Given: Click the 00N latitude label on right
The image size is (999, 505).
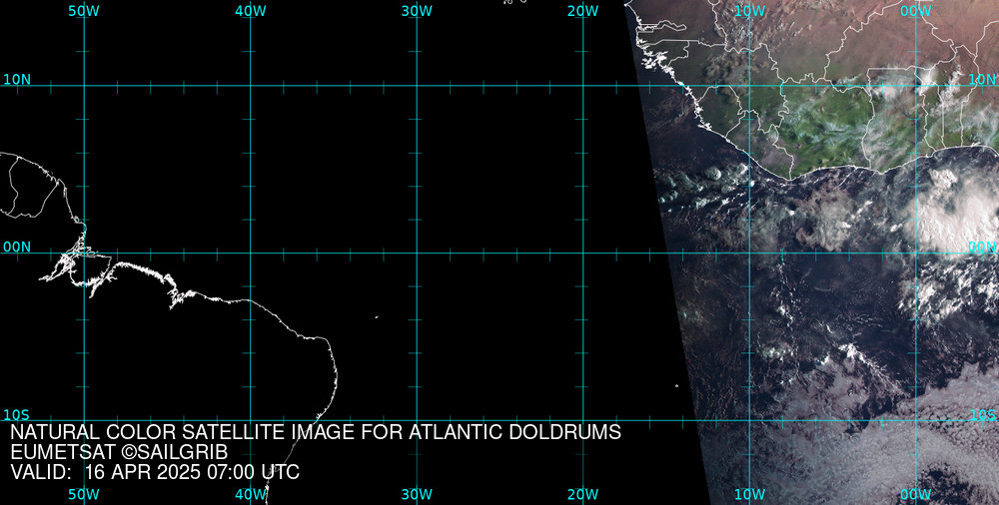Looking at the screenshot, I should (x=983, y=248).
